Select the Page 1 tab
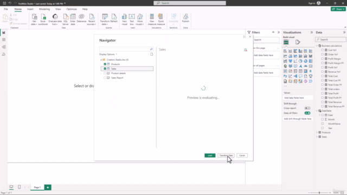This screenshot has height=195, width=347. coord(37,187)
